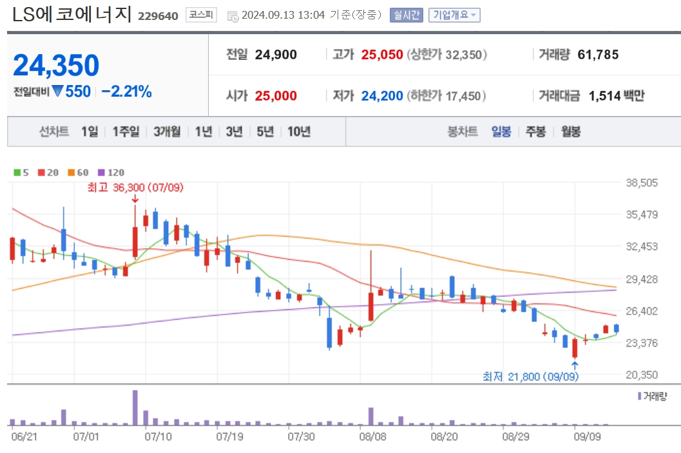Click the 최고 36,300 (07/09) marker
The image size is (681, 453).
click(135, 188)
